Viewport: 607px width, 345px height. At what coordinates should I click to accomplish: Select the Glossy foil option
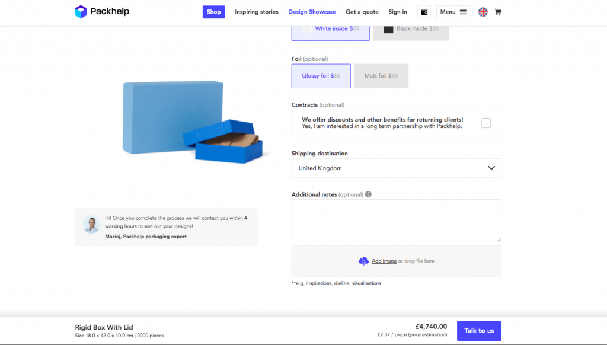[x=321, y=76]
